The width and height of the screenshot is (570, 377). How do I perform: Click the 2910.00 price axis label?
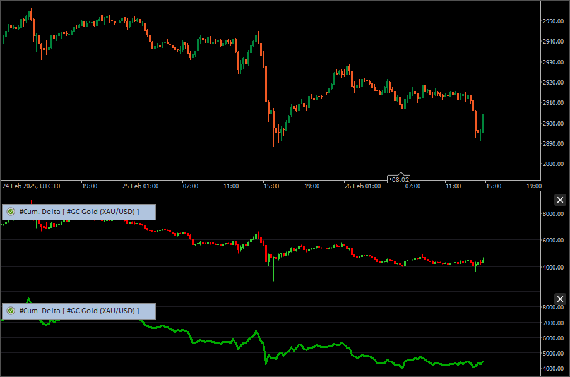point(554,103)
